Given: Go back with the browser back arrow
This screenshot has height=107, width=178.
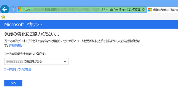Looking at the screenshot, I should pyautogui.click(x=5, y=9).
